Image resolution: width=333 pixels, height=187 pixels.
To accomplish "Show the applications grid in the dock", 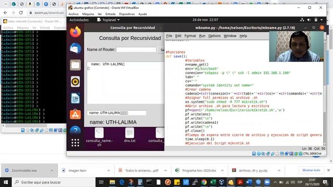I will (75, 143).
